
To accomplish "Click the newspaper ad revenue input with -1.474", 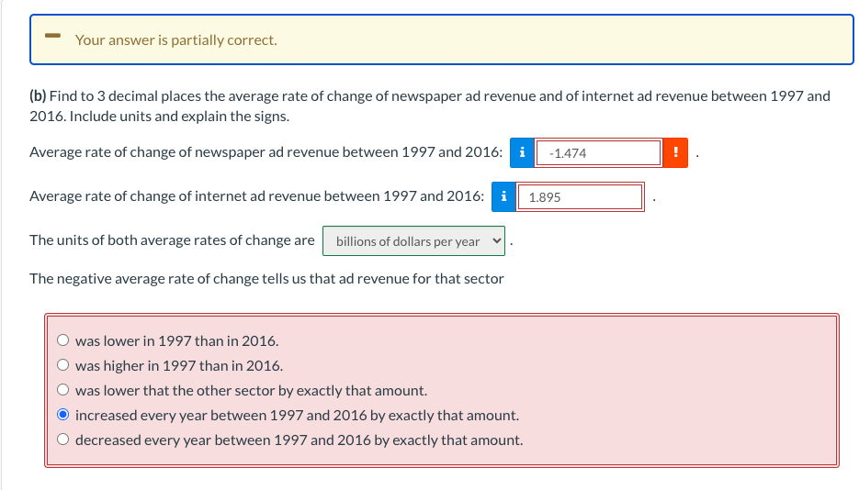I will pyautogui.click(x=598, y=152).
